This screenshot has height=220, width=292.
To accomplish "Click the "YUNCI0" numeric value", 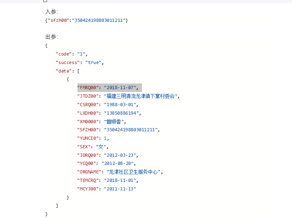I will [x=105, y=138].
